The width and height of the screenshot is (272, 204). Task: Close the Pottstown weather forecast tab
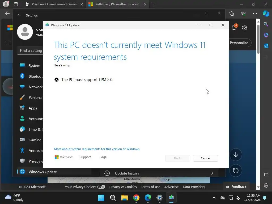tap(145, 5)
